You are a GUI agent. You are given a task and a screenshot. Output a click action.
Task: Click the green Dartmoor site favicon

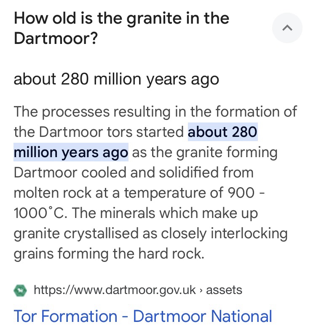20,290
